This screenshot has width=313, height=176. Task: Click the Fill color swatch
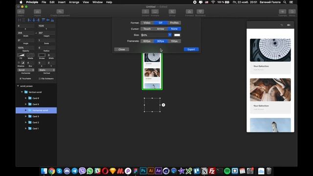(21, 55)
